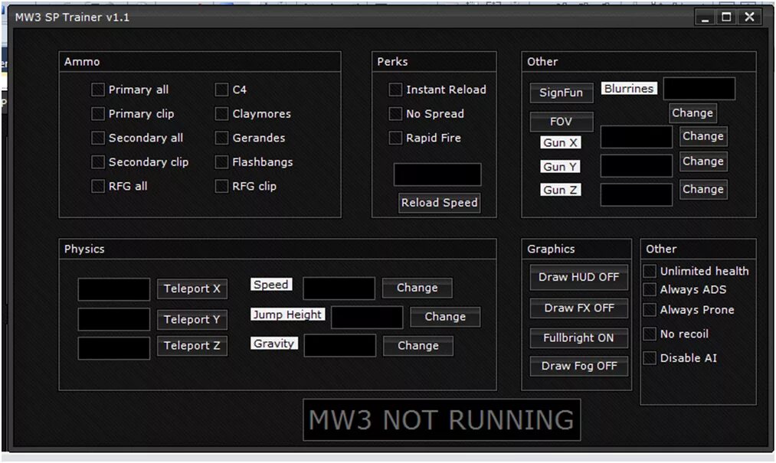
Task: Focus the Jump Height input field
Action: 367,317
